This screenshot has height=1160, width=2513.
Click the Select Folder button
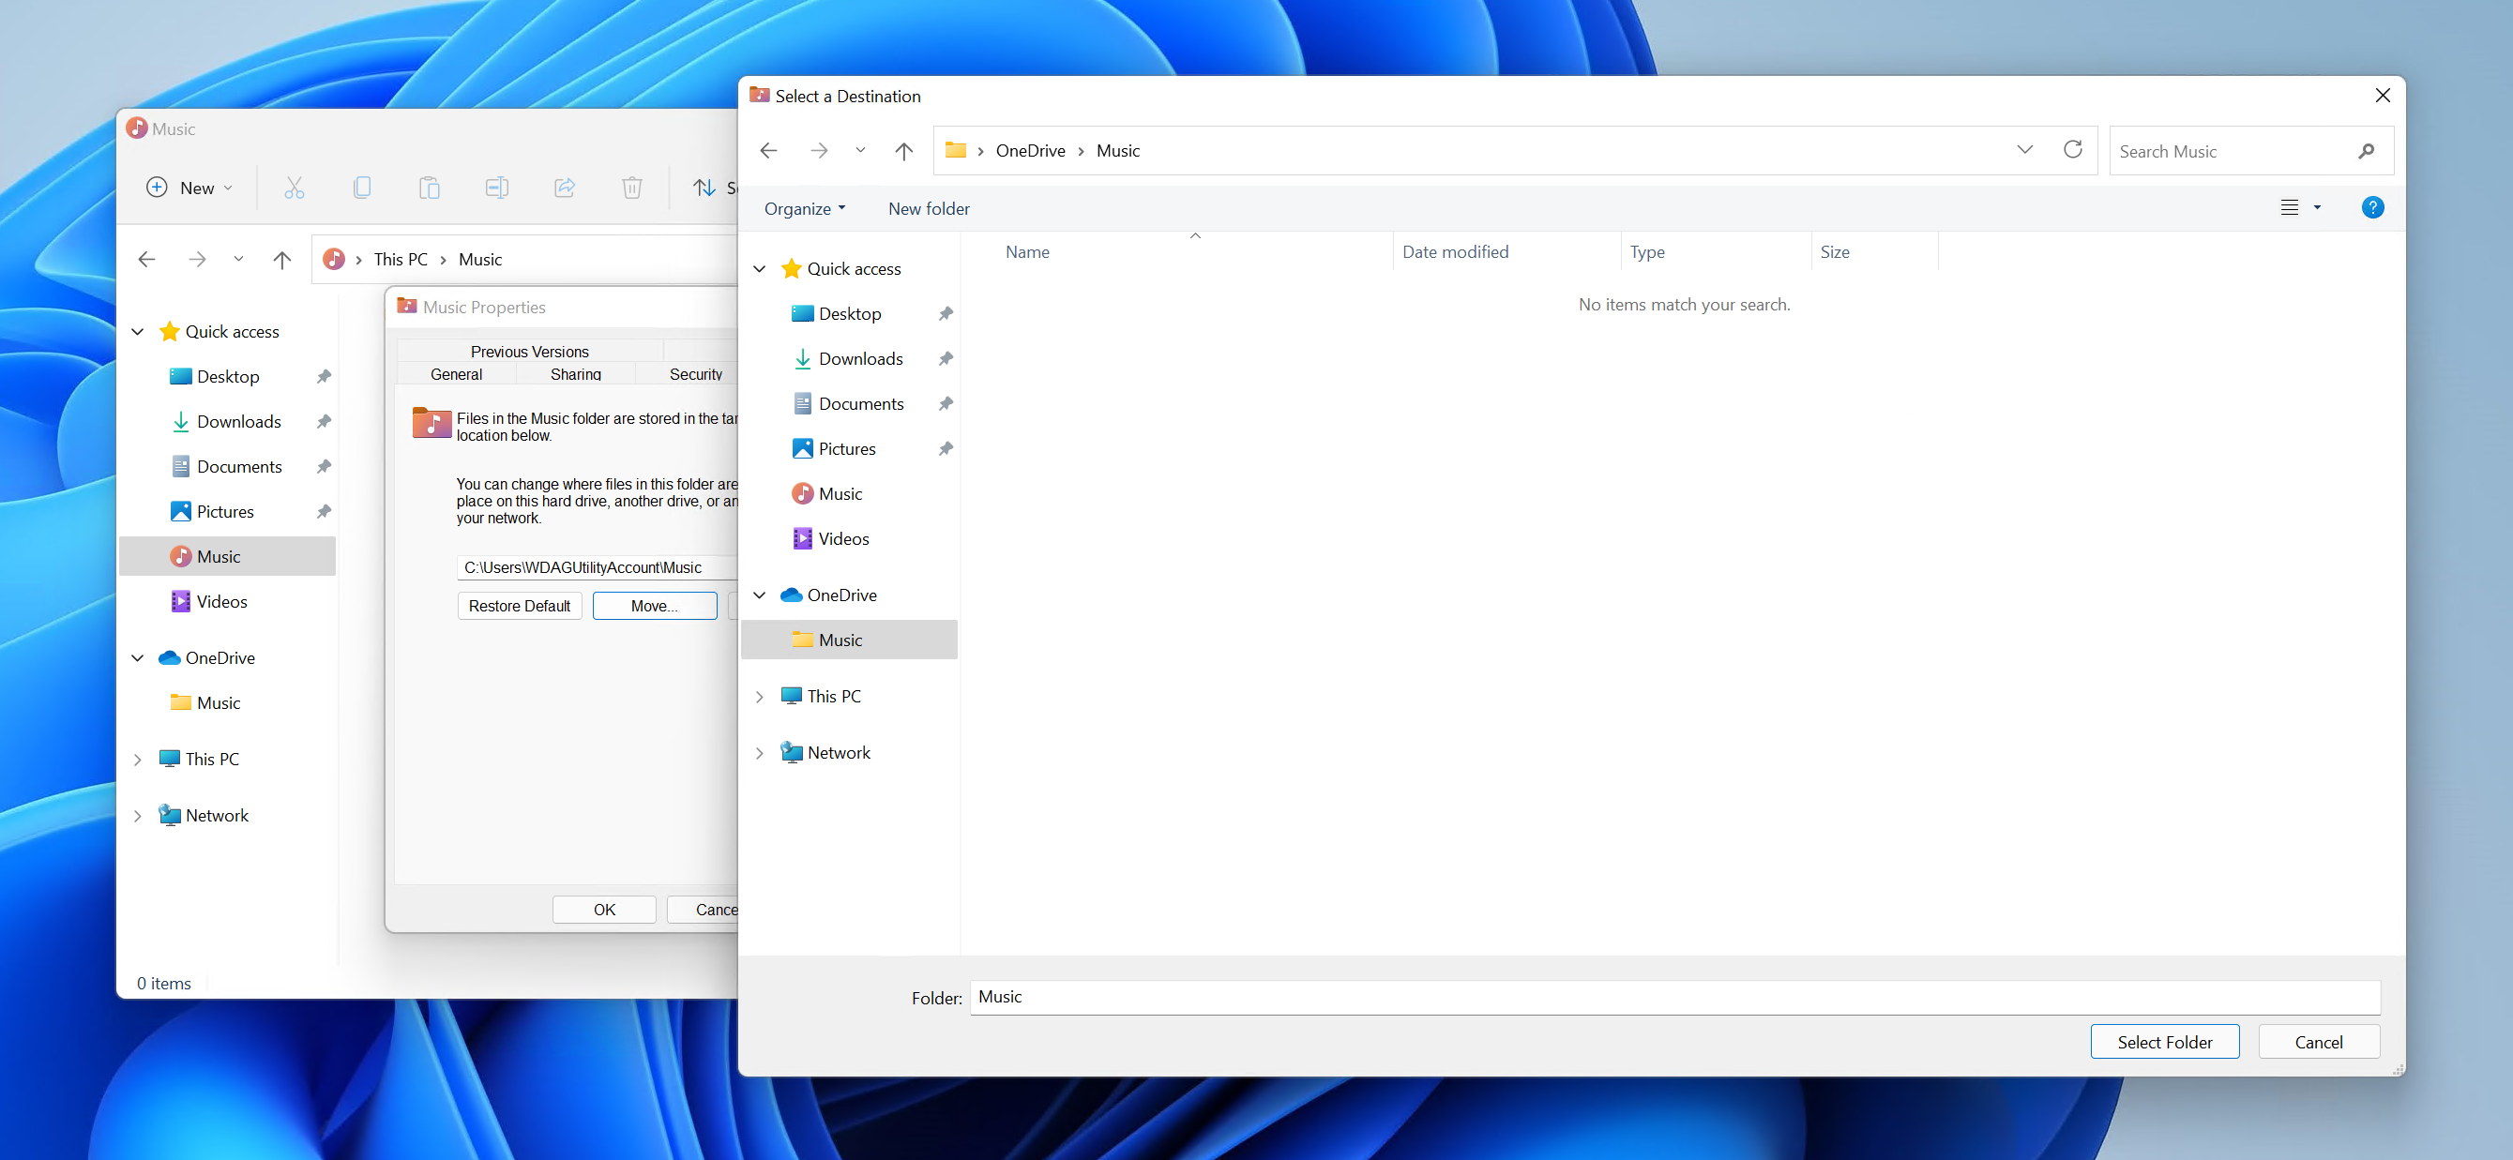coord(2165,1041)
